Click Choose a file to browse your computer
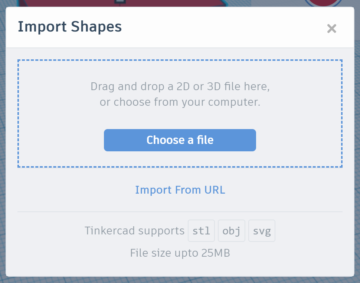This screenshot has width=360, height=283. pyautogui.click(x=180, y=140)
